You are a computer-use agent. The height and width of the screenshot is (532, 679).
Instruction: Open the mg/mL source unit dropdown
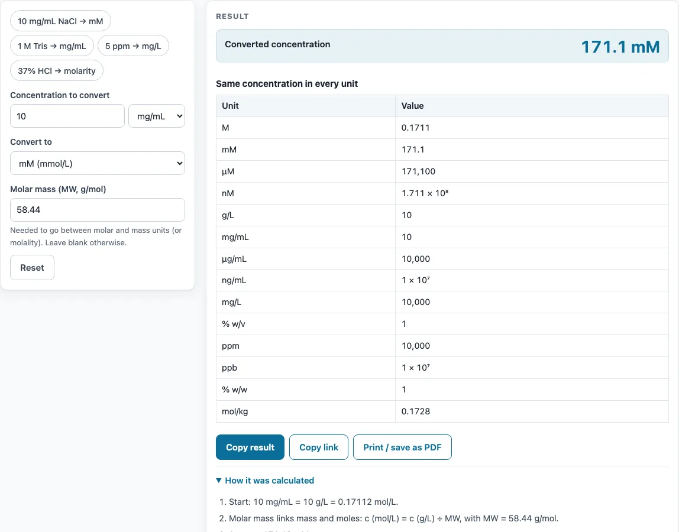[157, 116]
